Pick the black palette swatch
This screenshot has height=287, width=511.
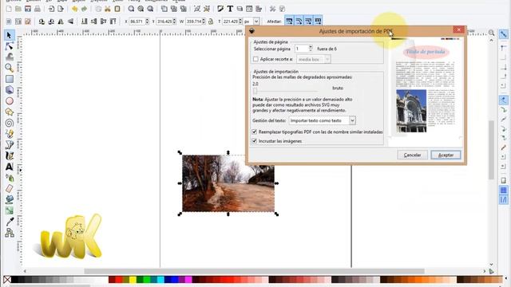point(14,280)
